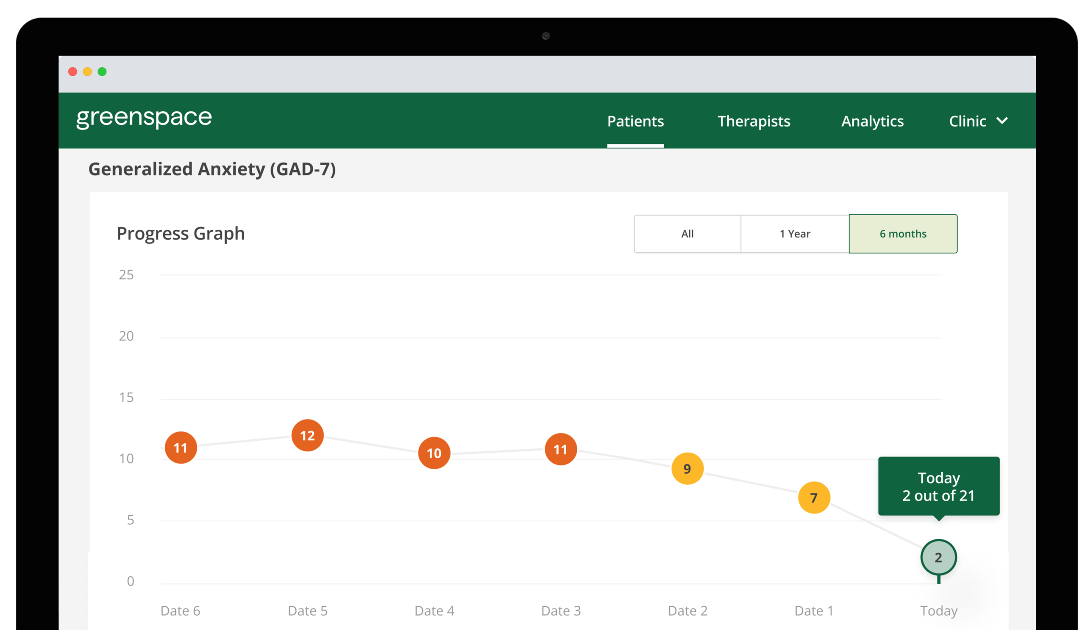Click the Today 2 out of 21 tooltip
The width and height of the screenshot is (1085, 630).
[x=939, y=486]
